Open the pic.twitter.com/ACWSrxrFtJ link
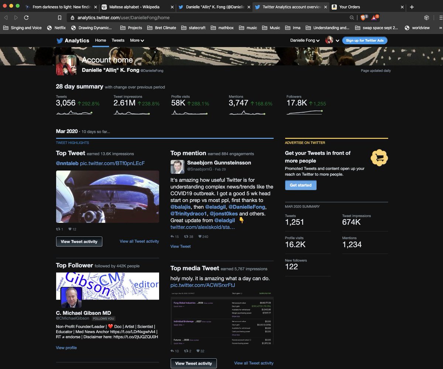Screen dimensions: 443x369 click(203, 285)
